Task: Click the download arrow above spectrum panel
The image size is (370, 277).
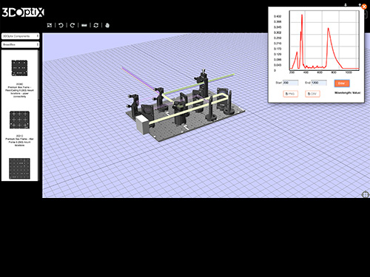Action: click(x=346, y=5)
